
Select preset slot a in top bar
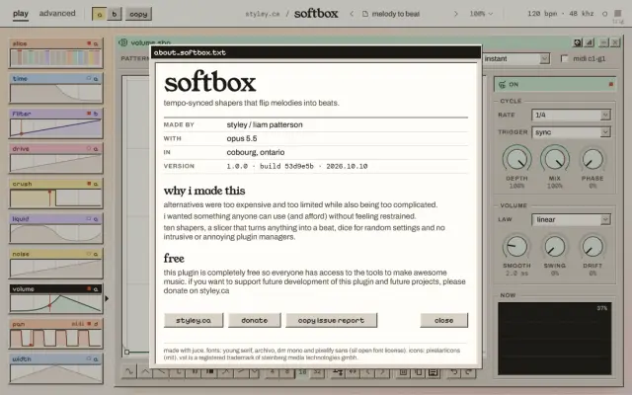point(99,14)
